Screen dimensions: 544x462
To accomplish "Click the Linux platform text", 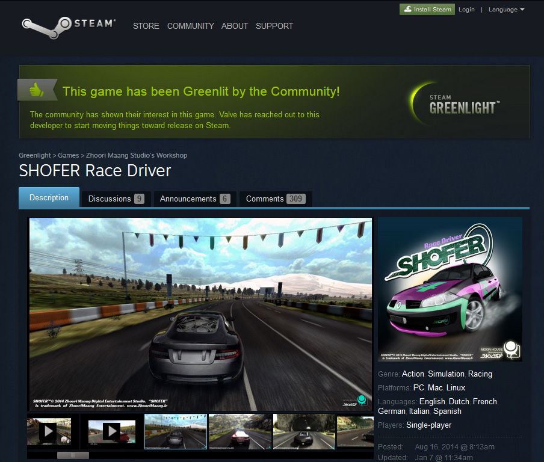I will tap(456, 388).
